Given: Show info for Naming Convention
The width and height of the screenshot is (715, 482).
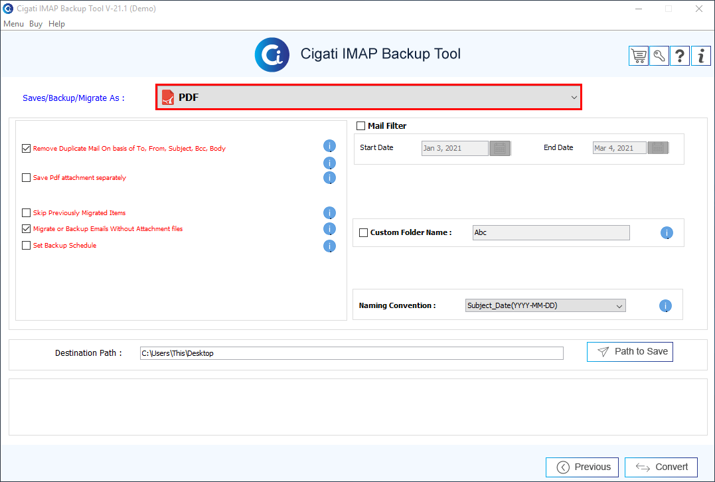Looking at the screenshot, I should pyautogui.click(x=665, y=306).
